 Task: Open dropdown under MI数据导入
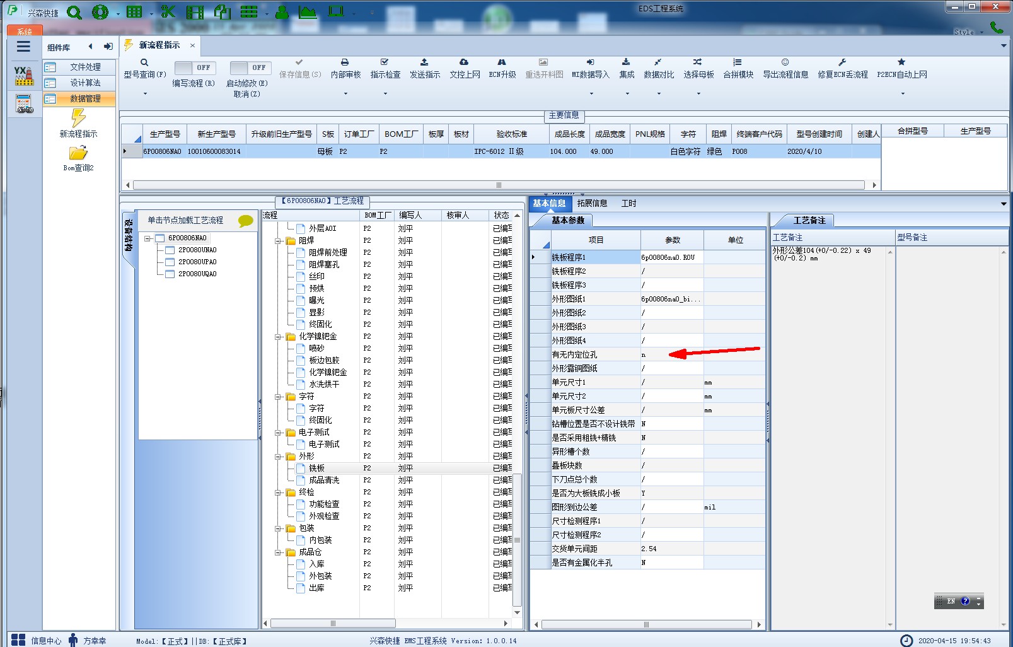[591, 94]
